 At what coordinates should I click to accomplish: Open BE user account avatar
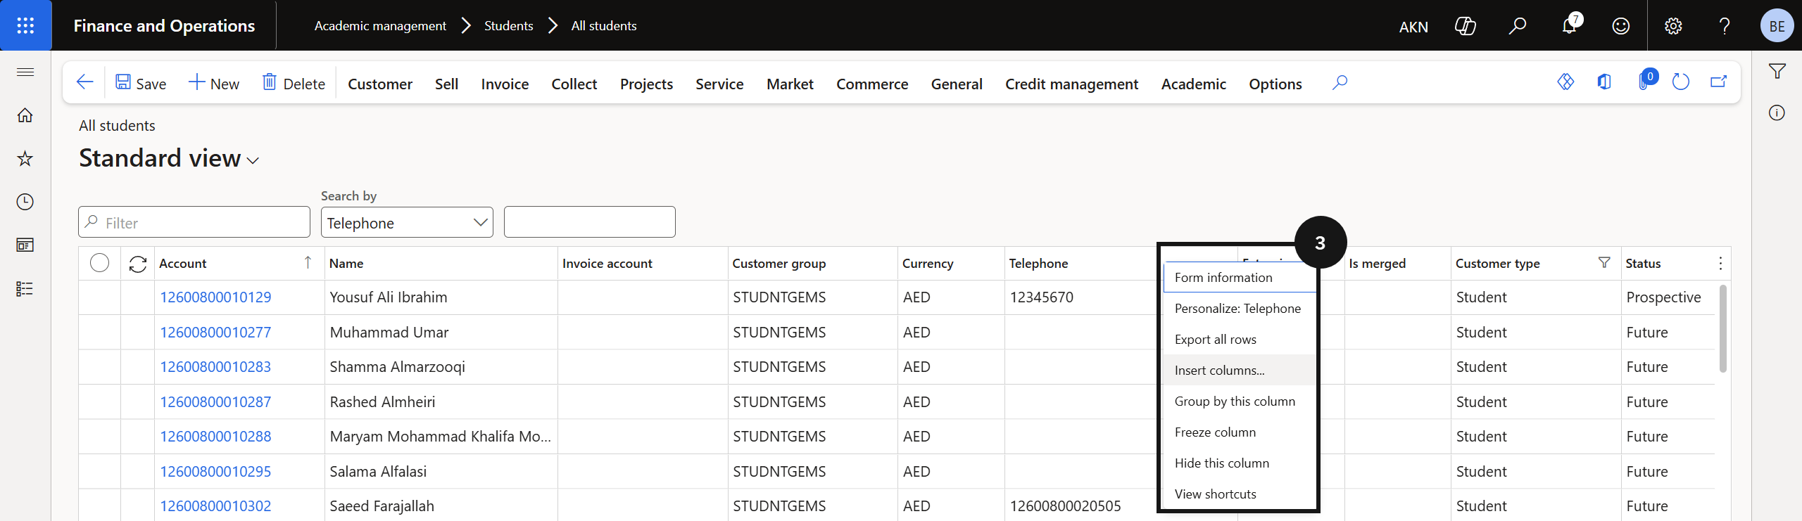pos(1777,26)
